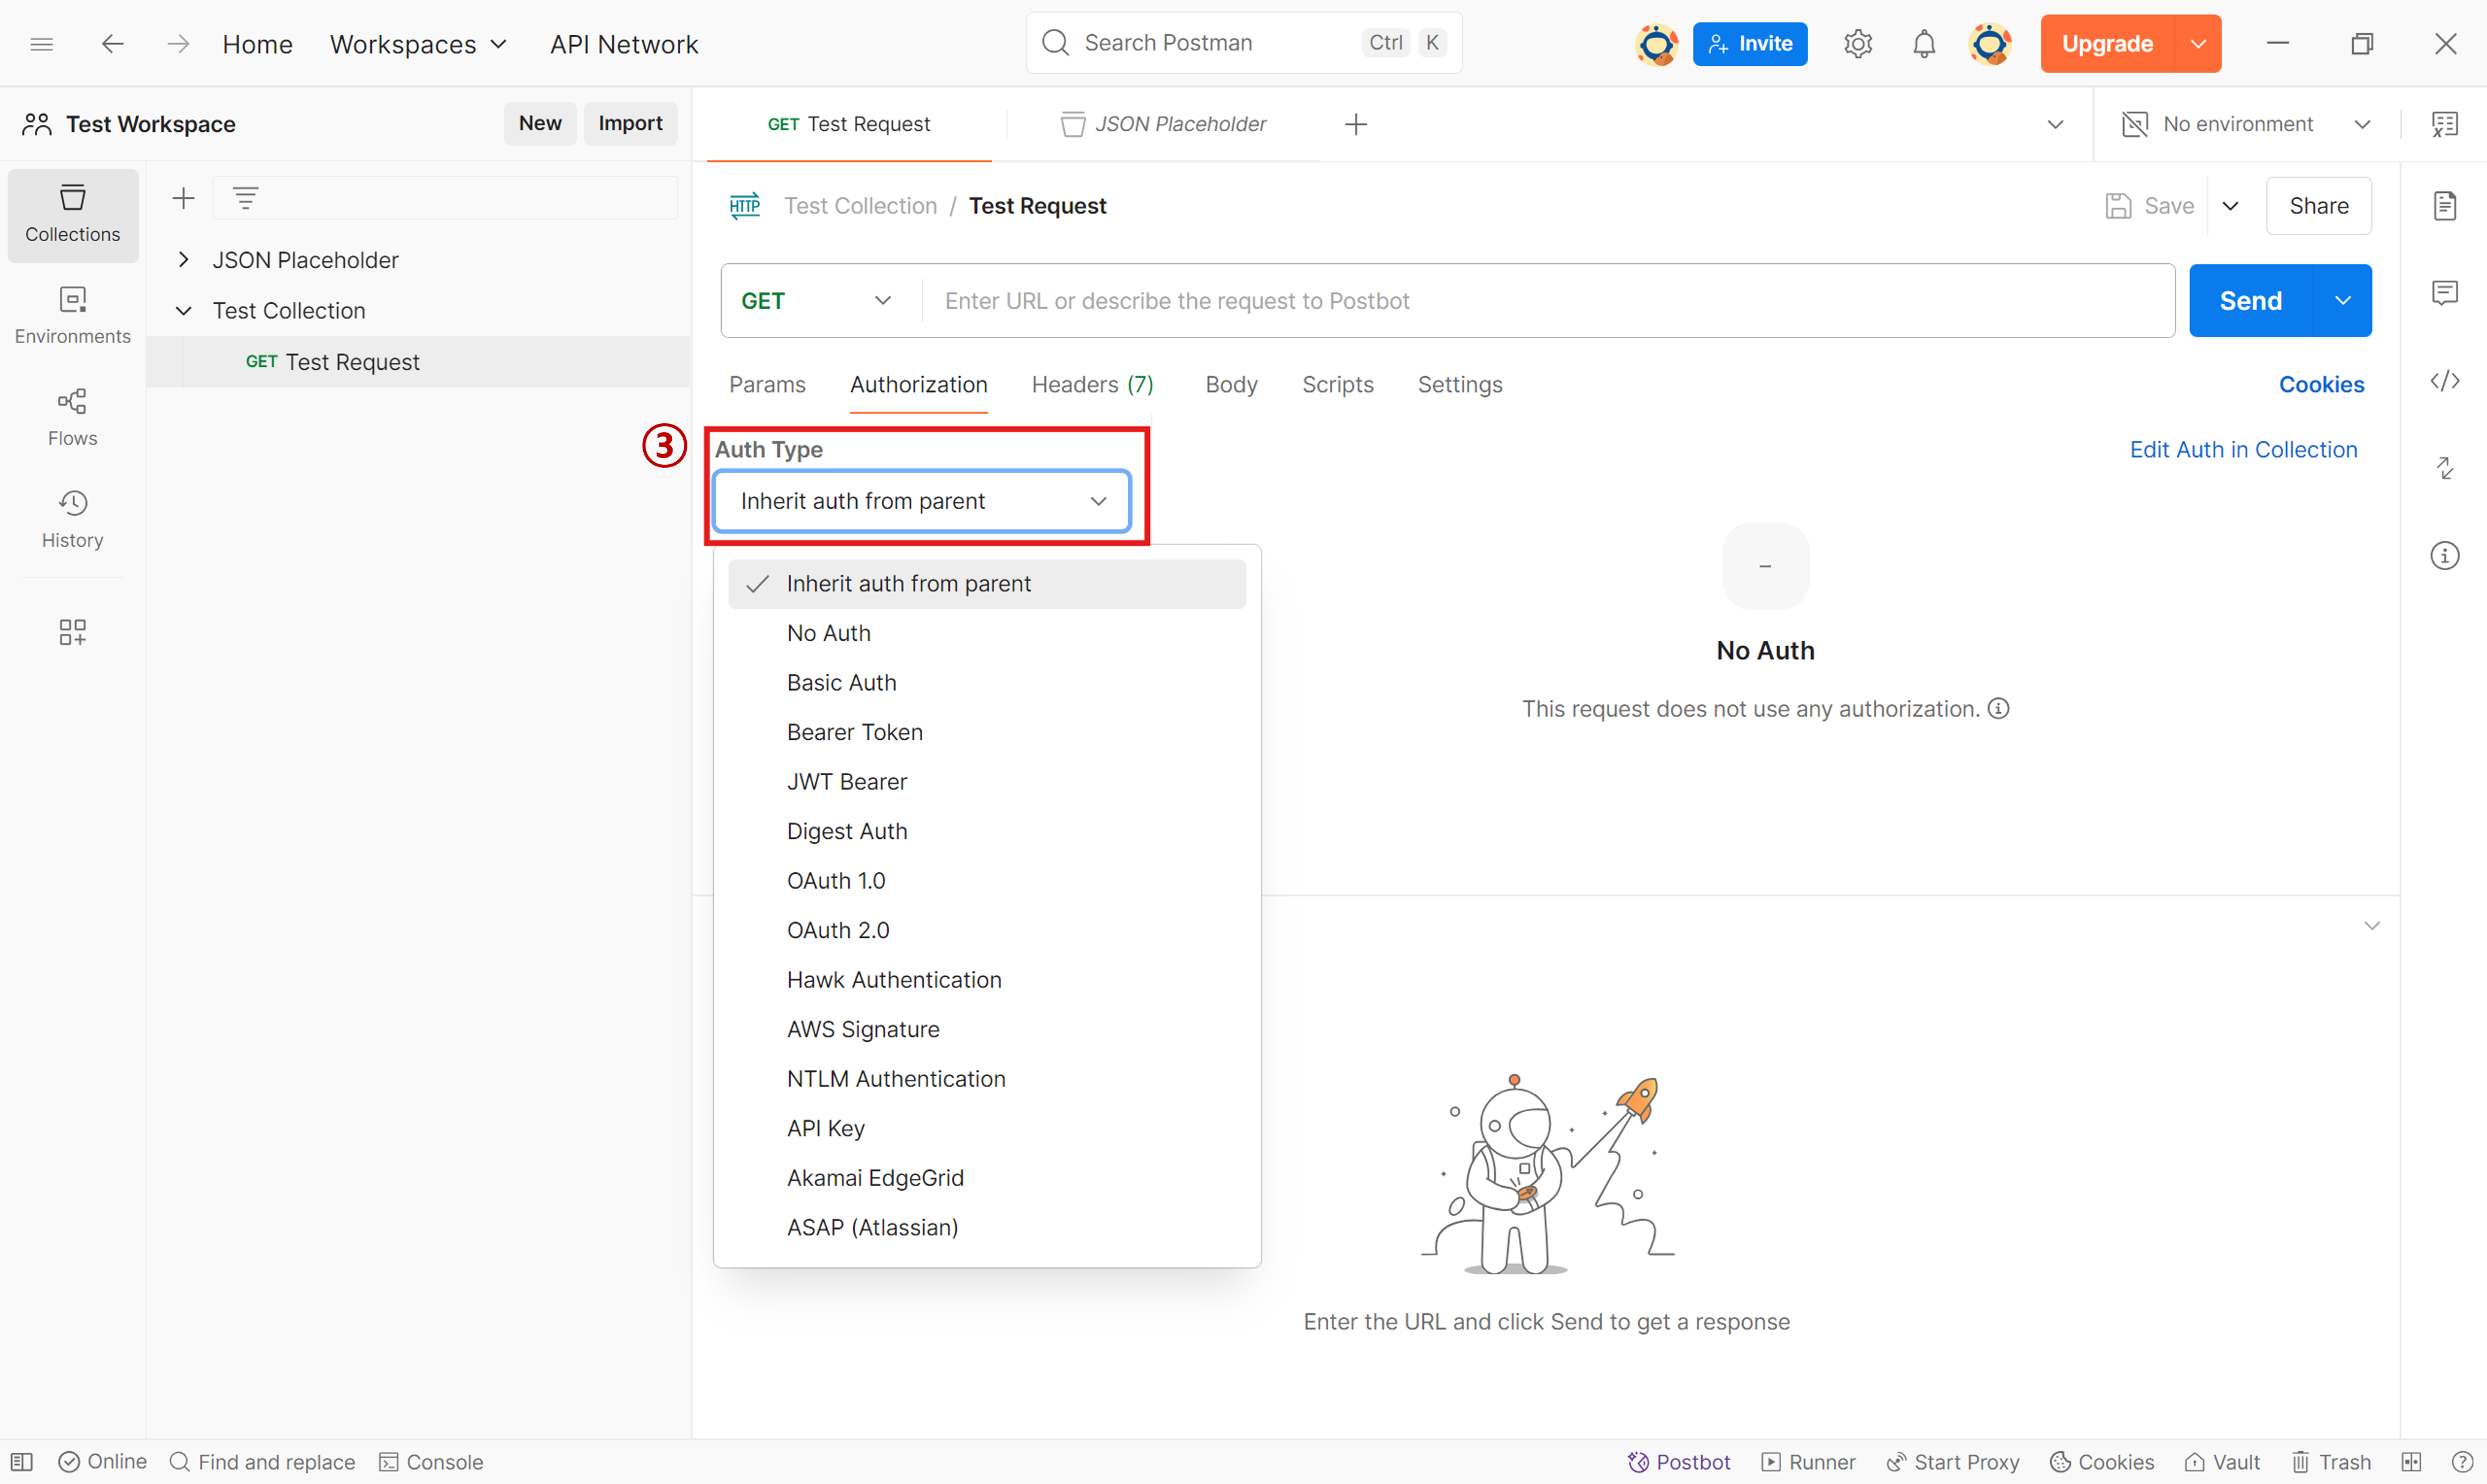Click configure sidebar grid-plus icon
Image resolution: width=2487 pixels, height=1484 pixels.
[x=73, y=632]
